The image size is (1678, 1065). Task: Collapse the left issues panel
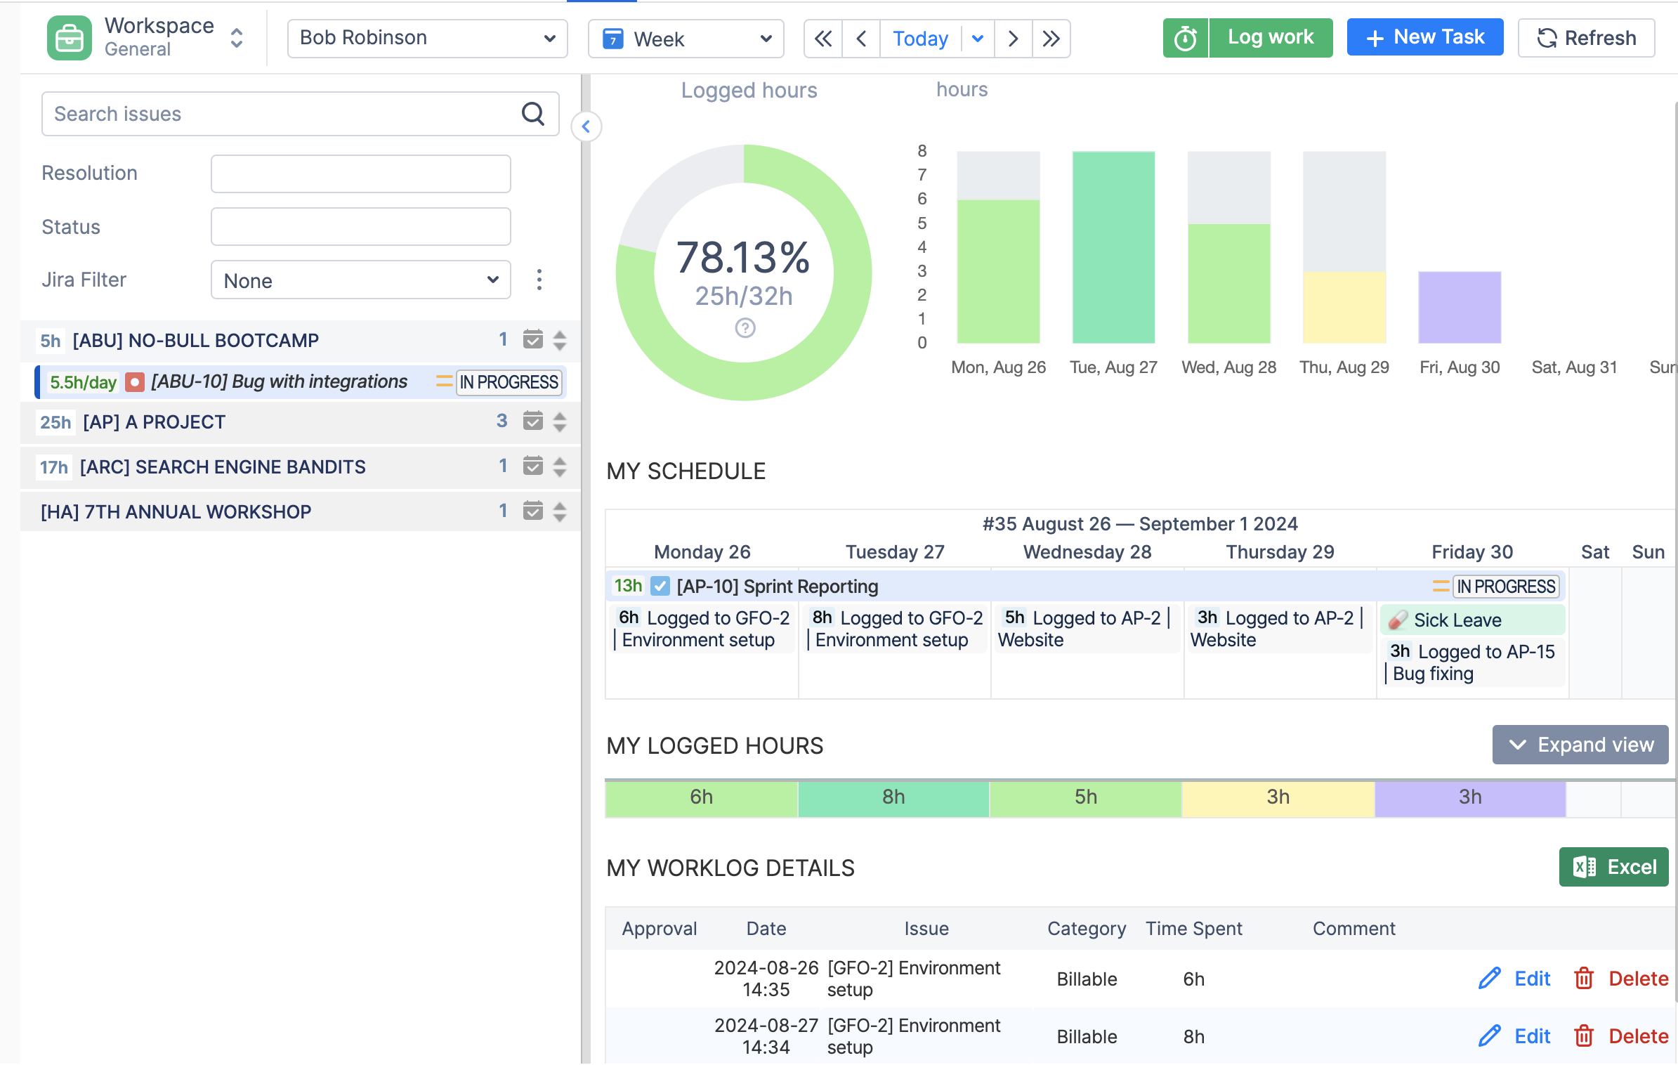(x=585, y=127)
